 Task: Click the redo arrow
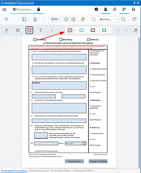coord(126,30)
